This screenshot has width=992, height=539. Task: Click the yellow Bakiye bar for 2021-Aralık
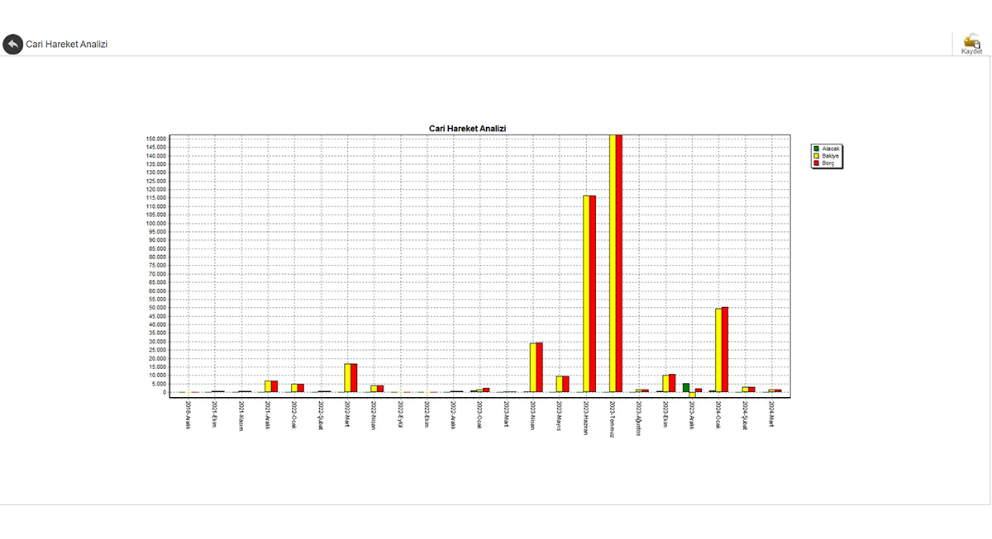[268, 386]
